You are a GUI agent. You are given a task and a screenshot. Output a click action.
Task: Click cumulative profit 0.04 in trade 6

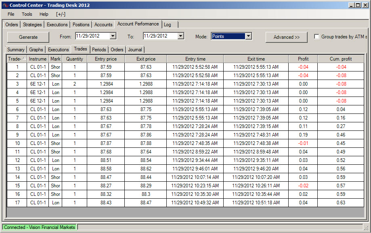click(x=341, y=109)
